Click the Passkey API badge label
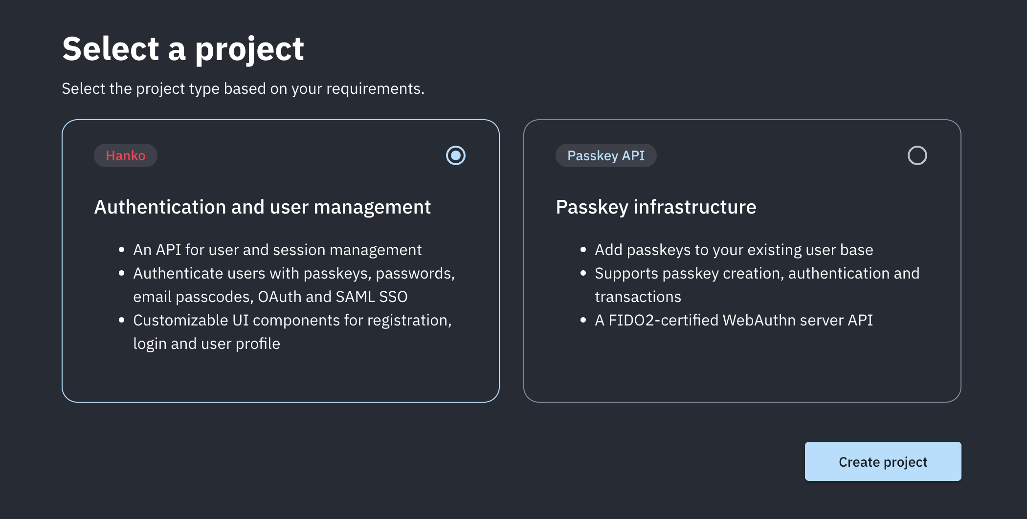The width and height of the screenshot is (1027, 519). (x=606, y=155)
